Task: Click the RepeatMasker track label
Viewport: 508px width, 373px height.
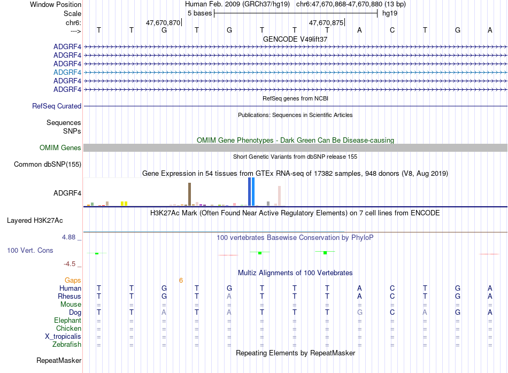Action: coord(59,360)
